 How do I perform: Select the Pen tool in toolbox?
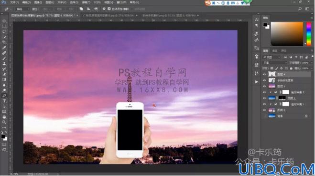4,96
